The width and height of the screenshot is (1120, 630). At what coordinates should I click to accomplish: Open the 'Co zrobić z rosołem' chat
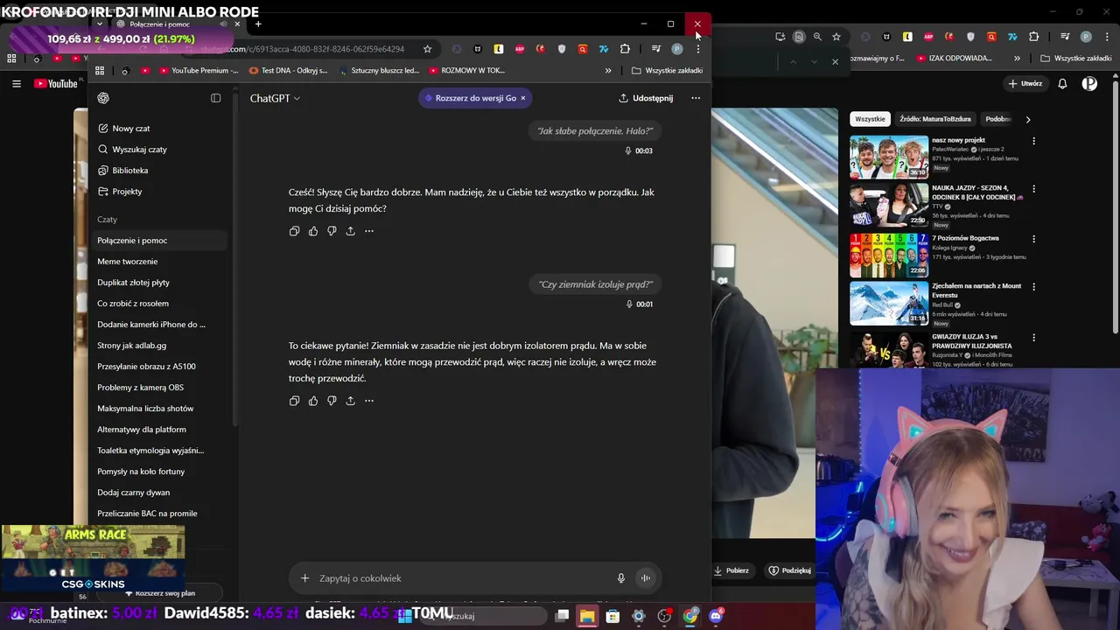133,304
